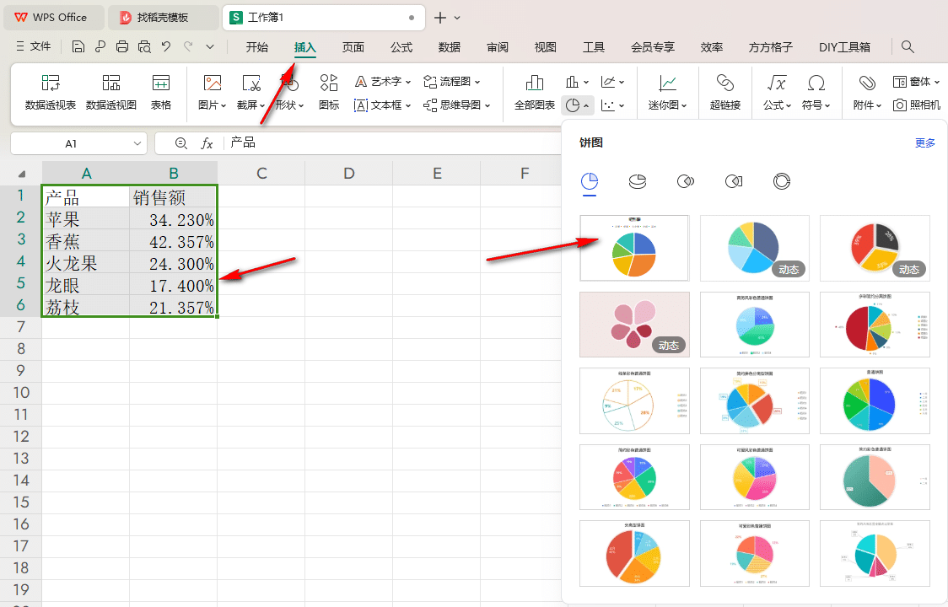The height and width of the screenshot is (607, 948).
Task: Click the Redo arrow icon
Action: click(x=188, y=46)
